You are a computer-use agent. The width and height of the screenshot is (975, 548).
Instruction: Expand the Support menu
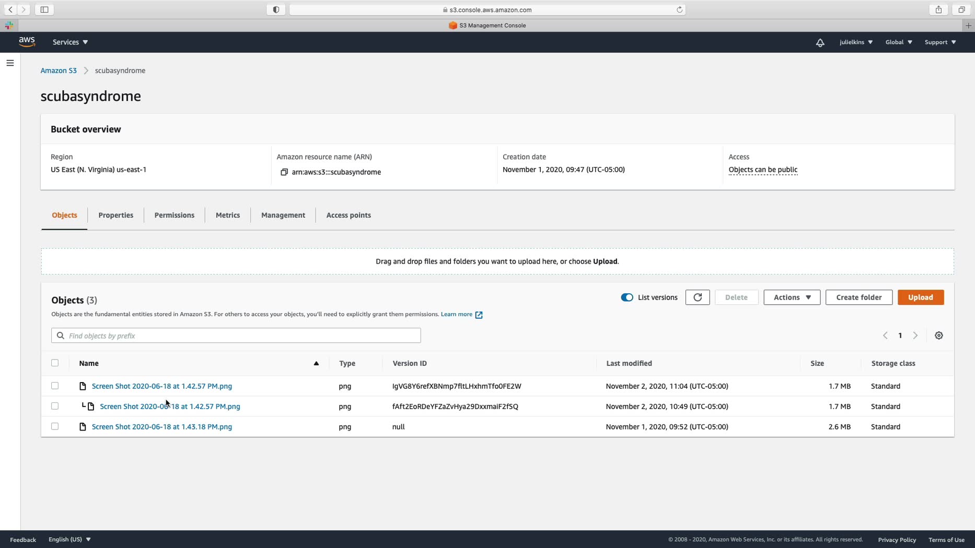click(940, 42)
